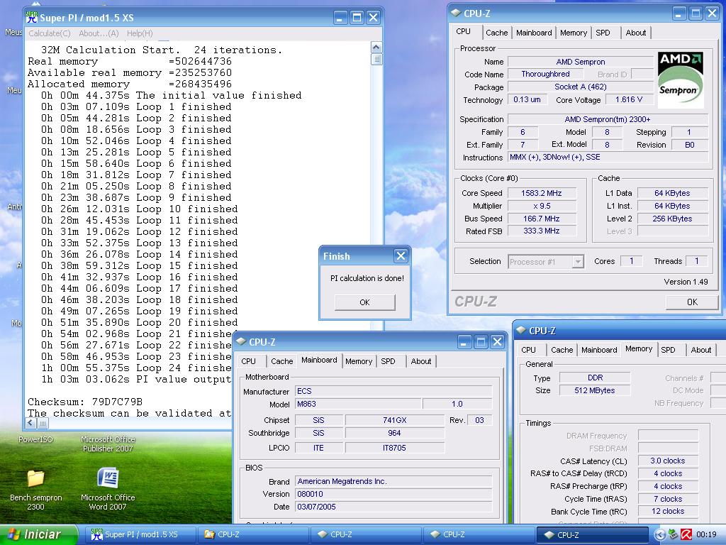Click the BIOS Brand American Megatrends Inc.
Screen dimensions: 726x545
(393, 482)
